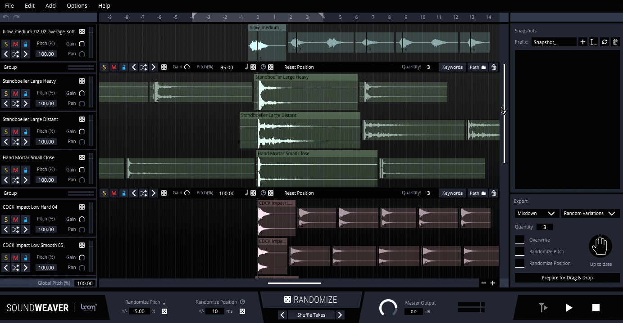Click Prepare for Drag & Drop

(567, 278)
